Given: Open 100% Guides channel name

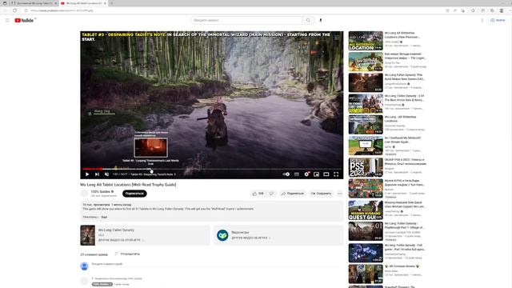Looking at the screenshot, I should 100,192.
